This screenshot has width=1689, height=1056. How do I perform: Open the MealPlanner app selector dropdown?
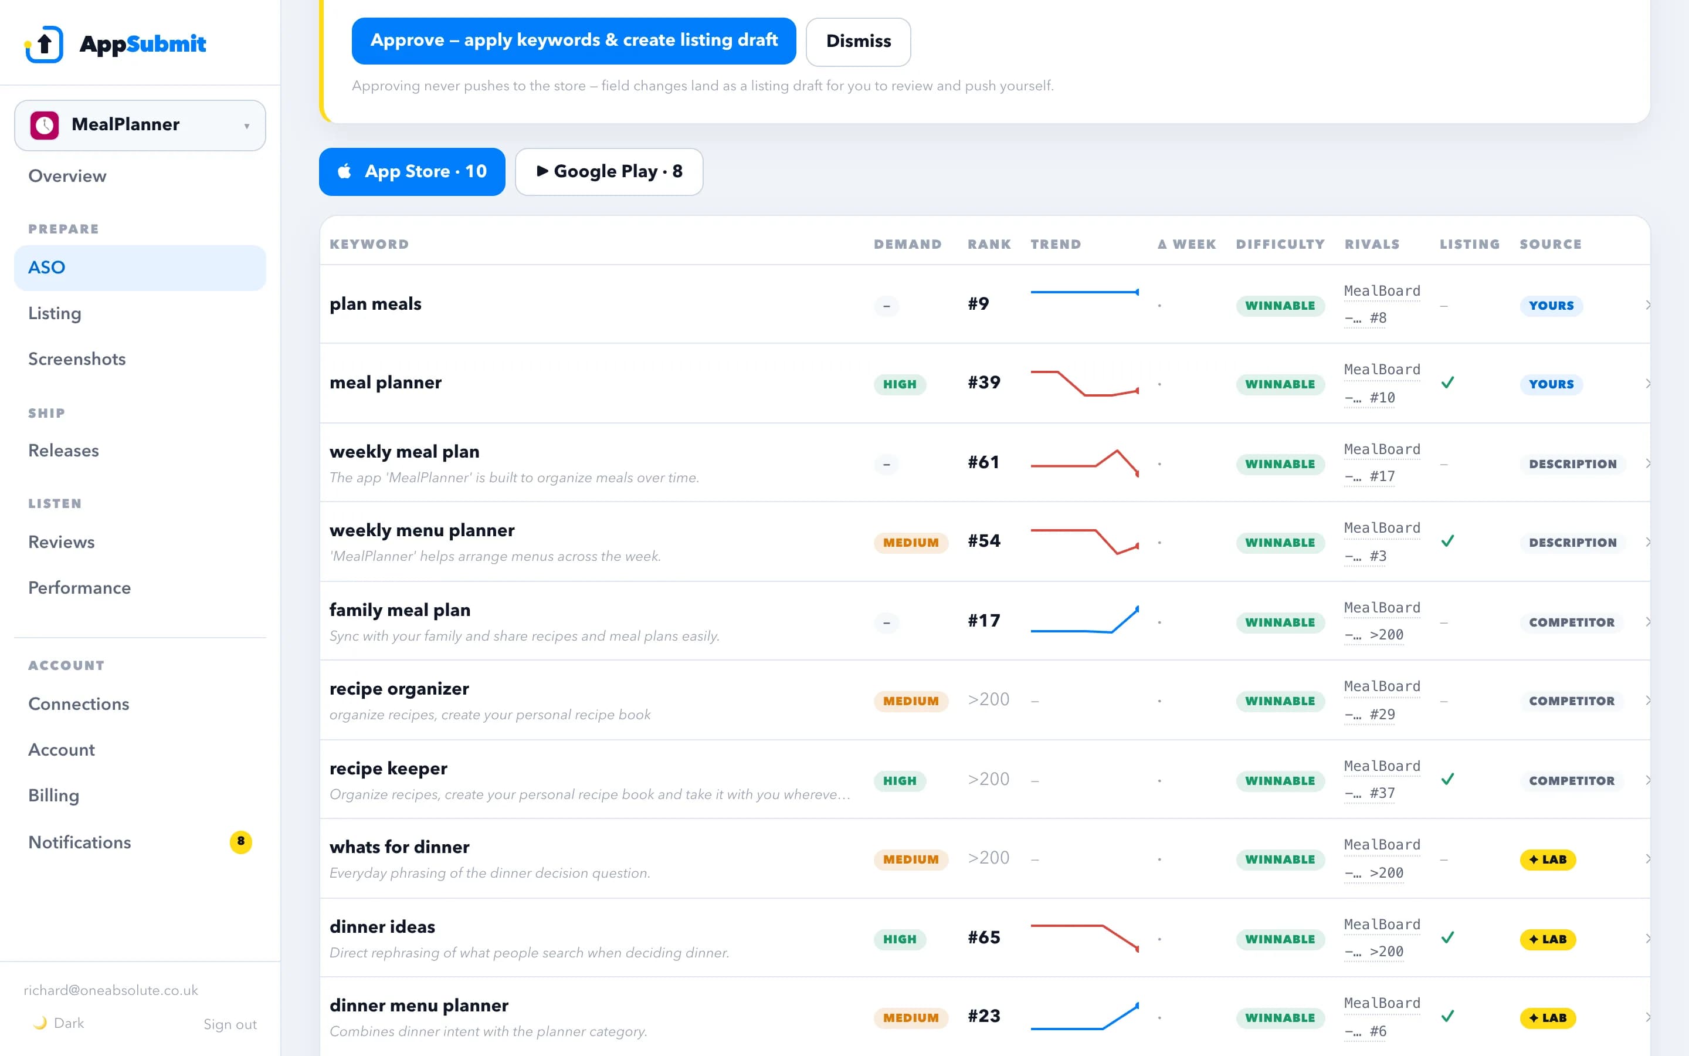coord(140,125)
